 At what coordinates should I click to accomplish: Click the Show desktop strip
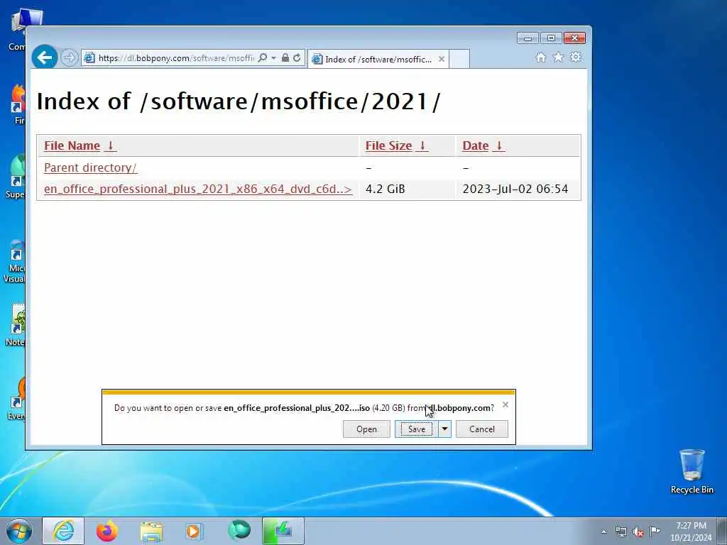coord(722,531)
